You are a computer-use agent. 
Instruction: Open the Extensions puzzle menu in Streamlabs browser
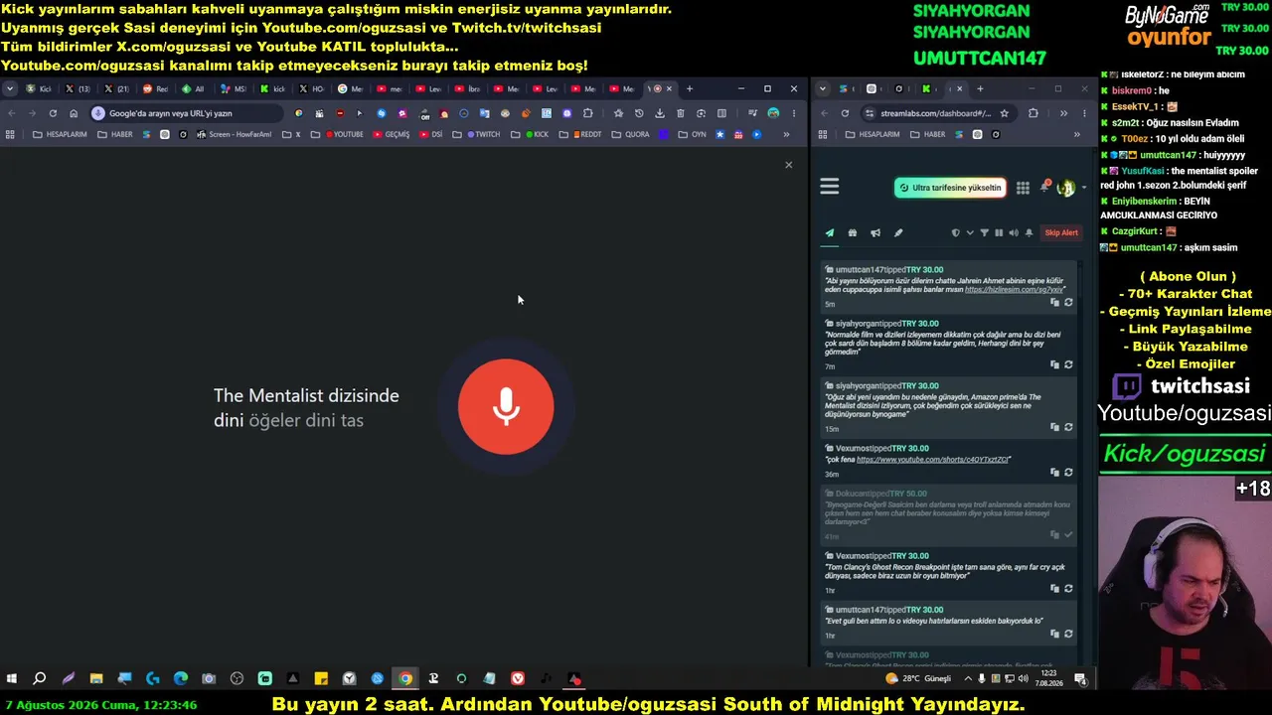click(1033, 113)
